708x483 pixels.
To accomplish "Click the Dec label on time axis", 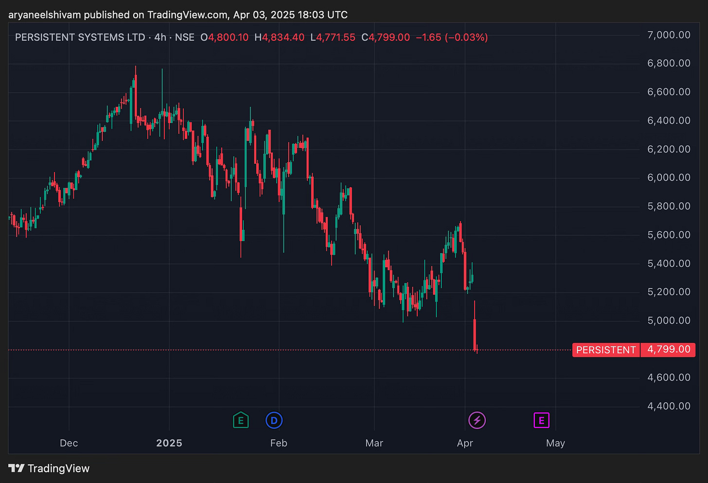I will tap(69, 443).
